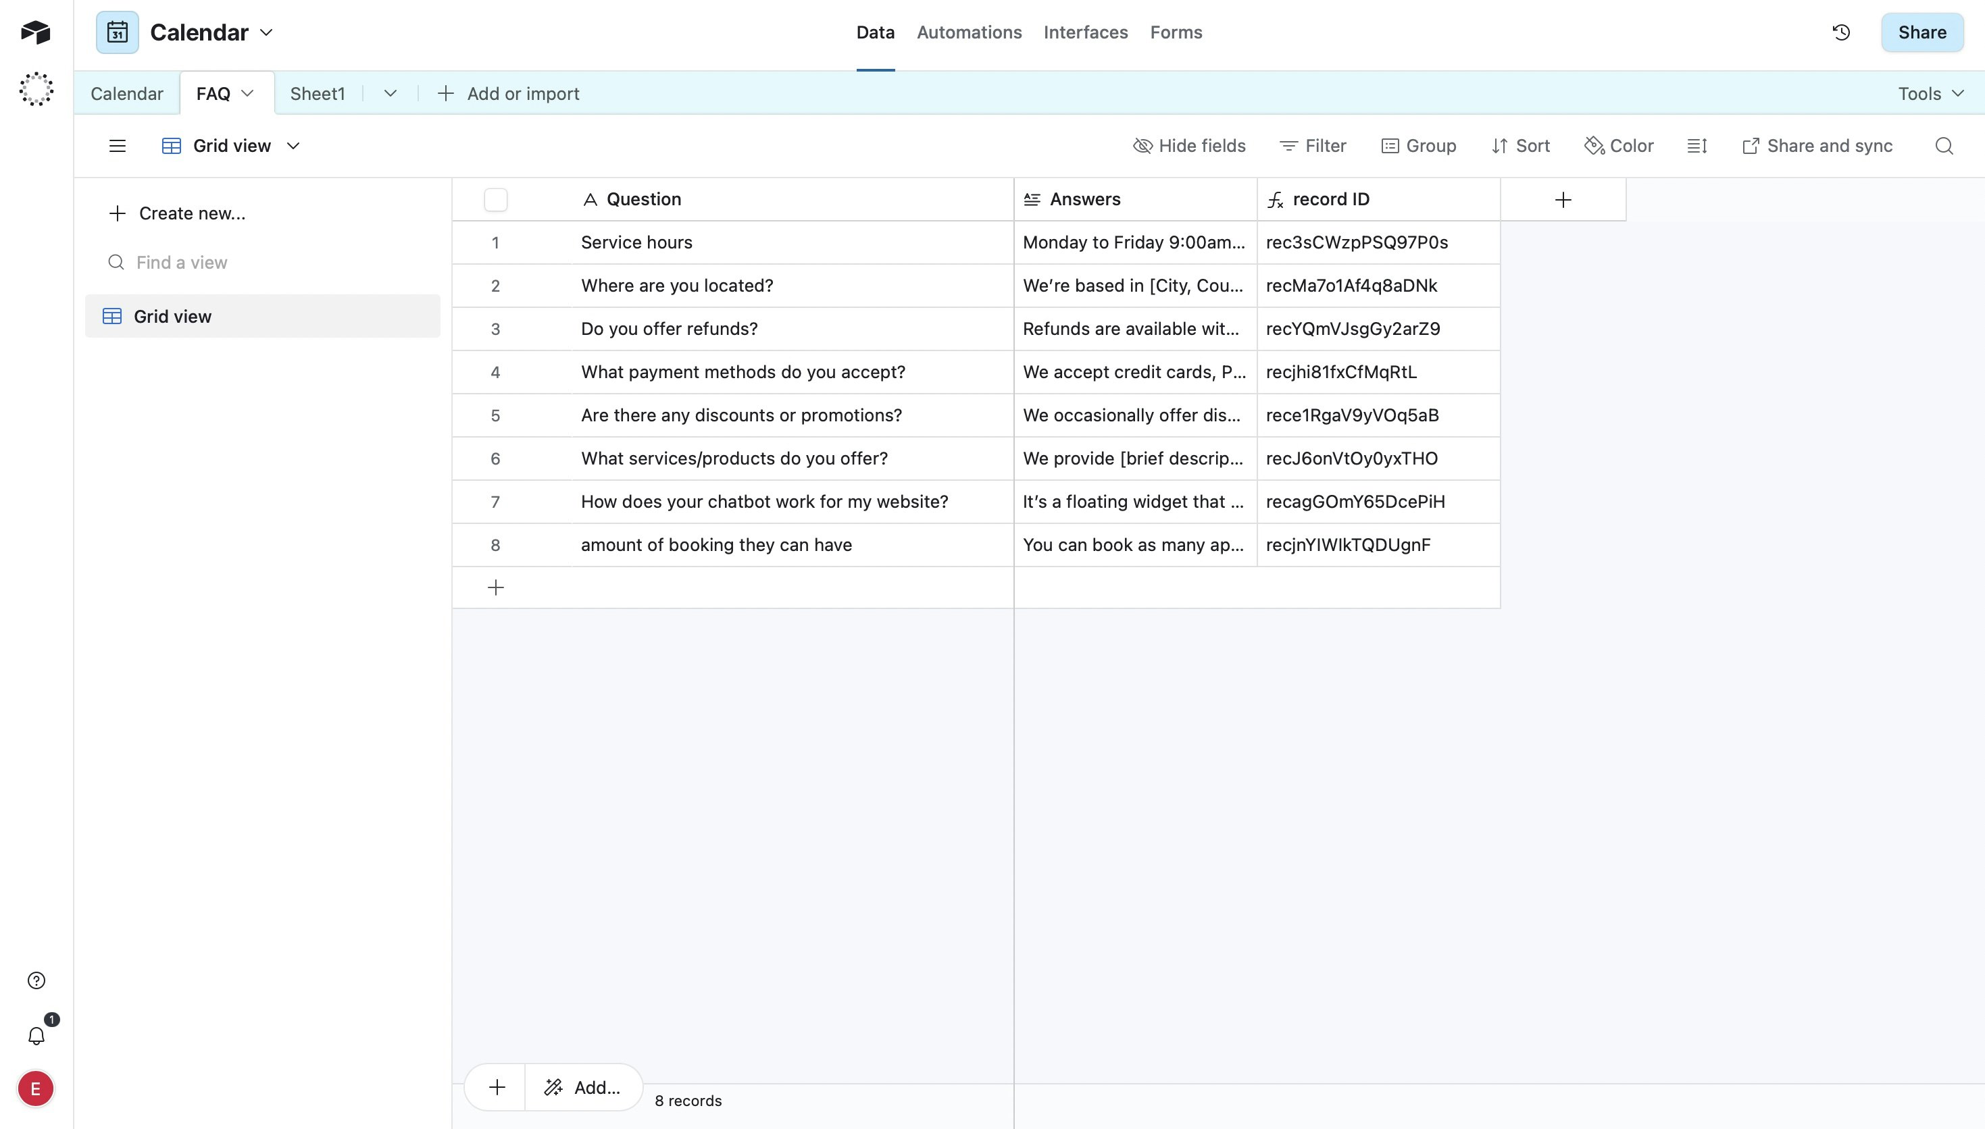Expand the FAQ table tab chevron
Screen dimensions: 1985x1129
tap(247, 93)
